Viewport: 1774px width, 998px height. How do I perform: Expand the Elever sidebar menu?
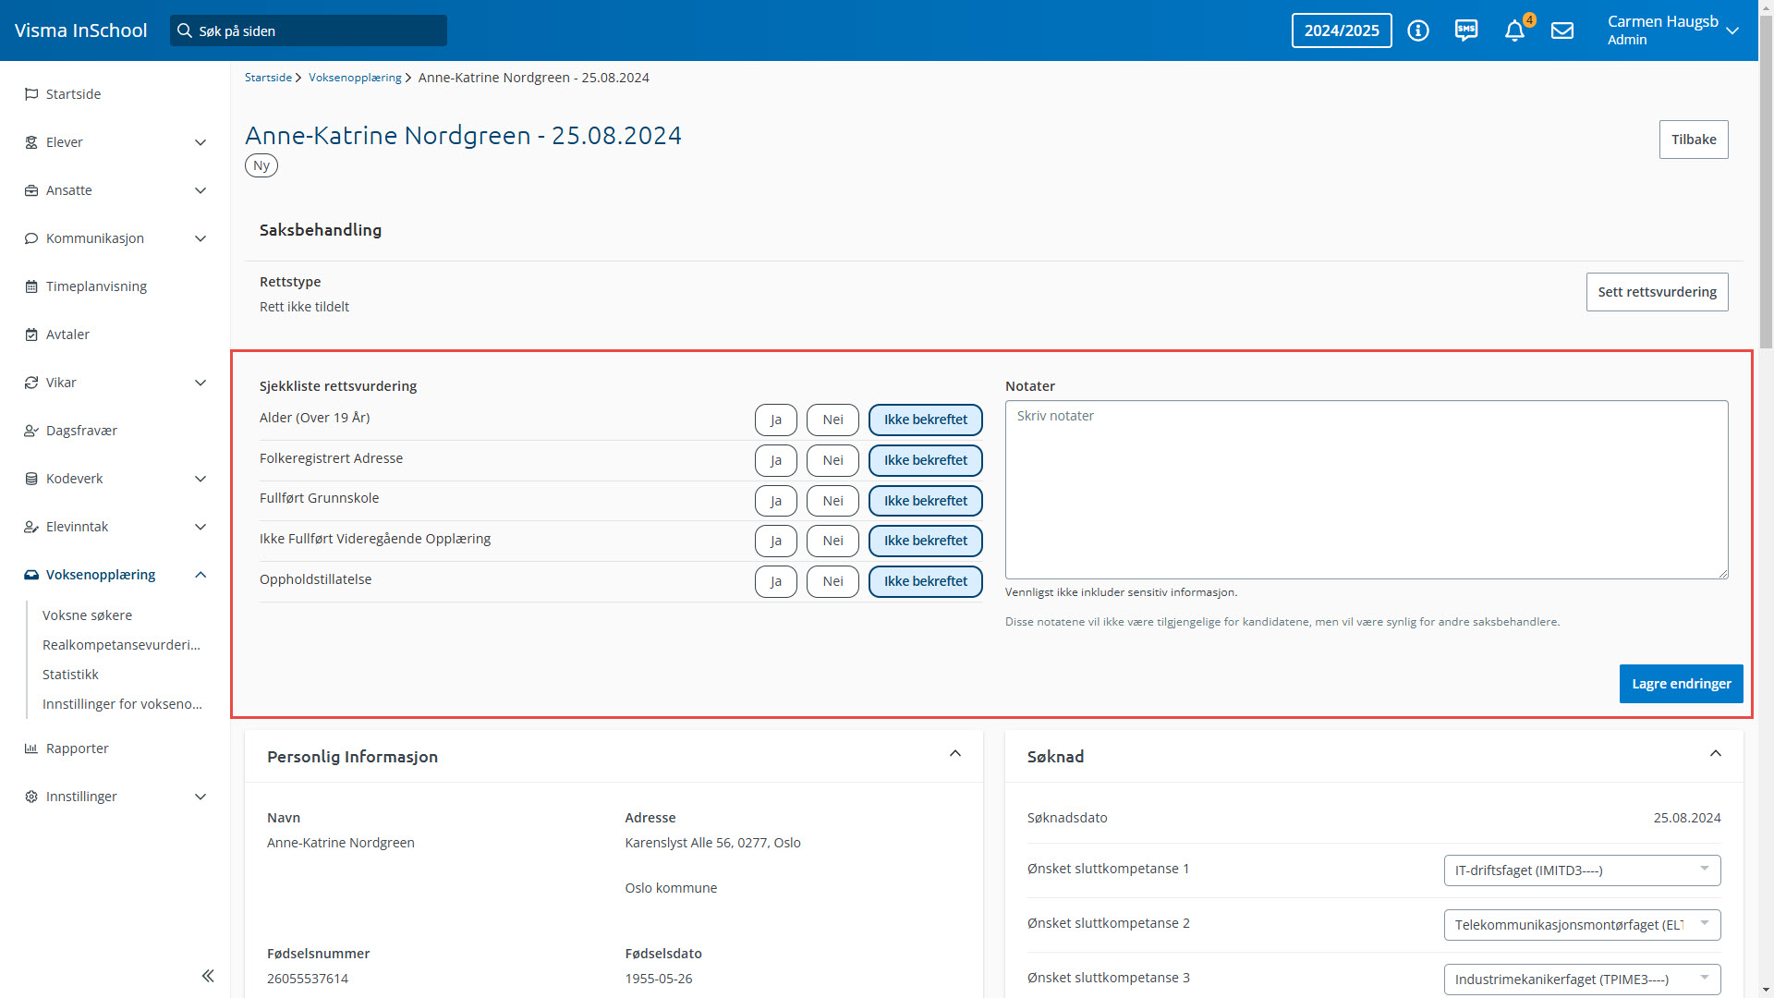click(x=200, y=142)
